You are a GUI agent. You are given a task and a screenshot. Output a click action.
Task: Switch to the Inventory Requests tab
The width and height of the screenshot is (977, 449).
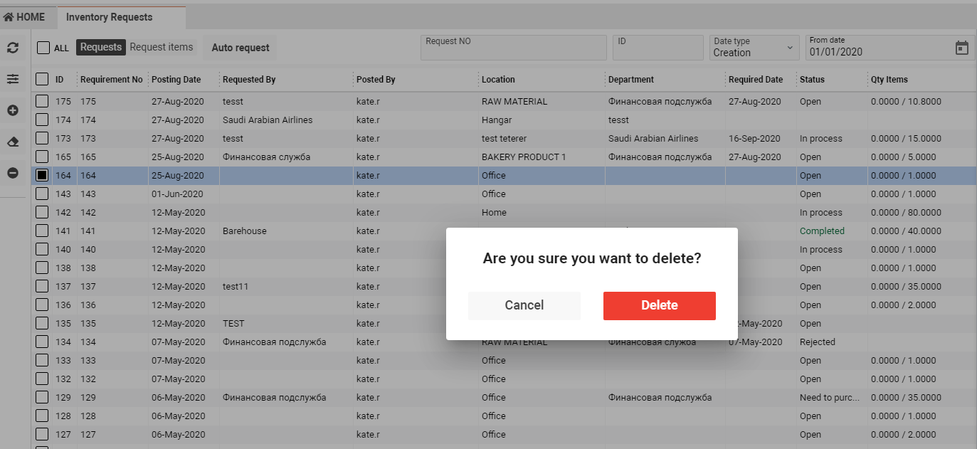109,17
